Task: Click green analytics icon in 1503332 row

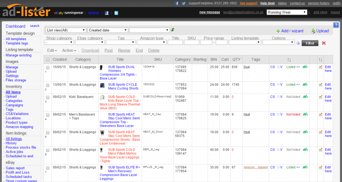Action: coord(305,85)
